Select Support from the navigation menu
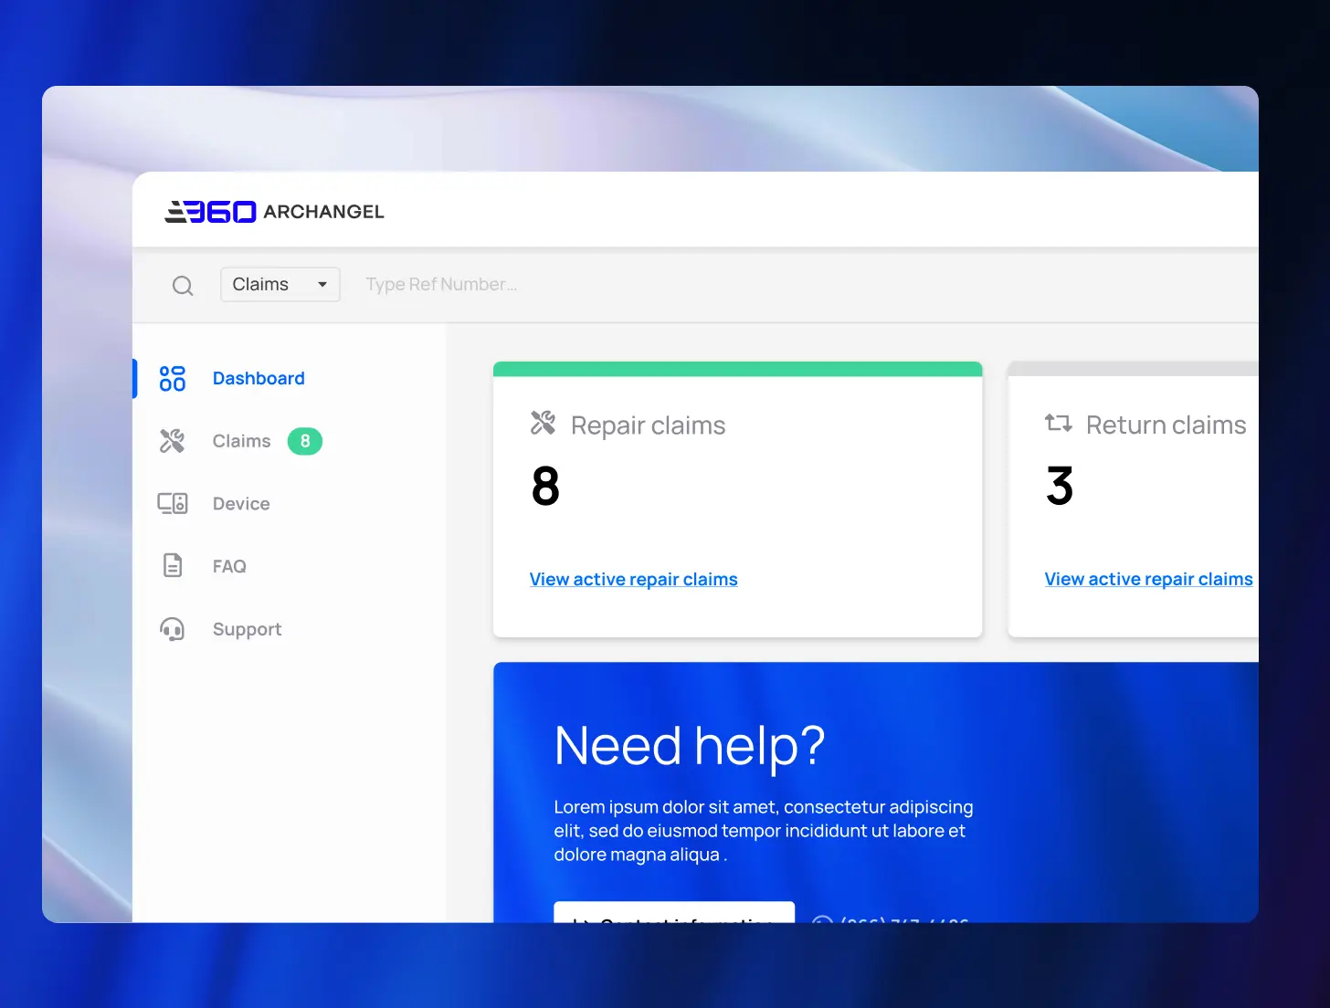 [x=247, y=628]
